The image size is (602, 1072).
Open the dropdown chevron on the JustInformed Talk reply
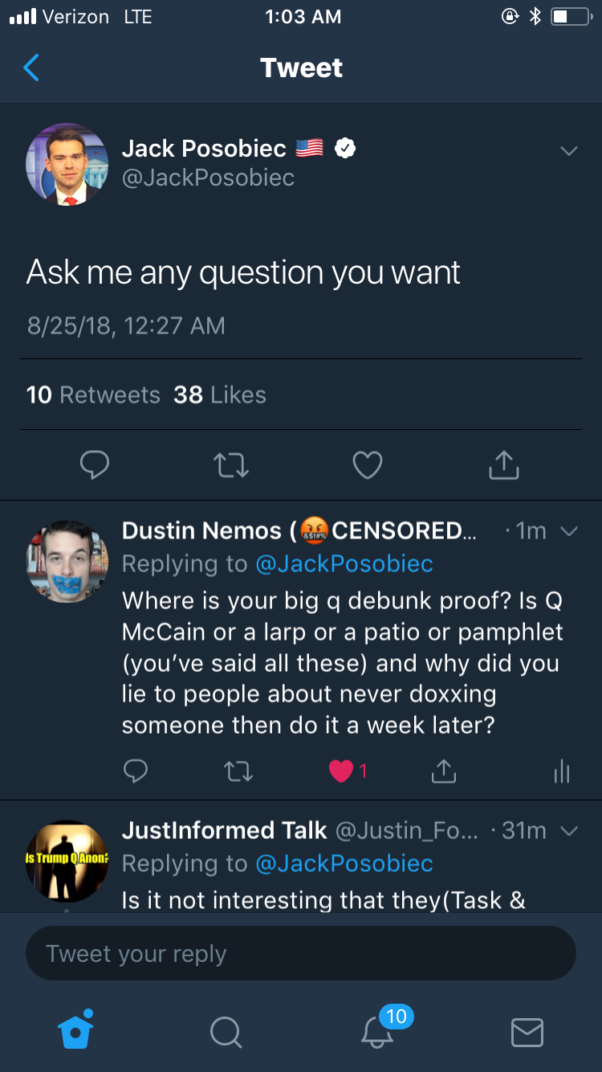(568, 831)
